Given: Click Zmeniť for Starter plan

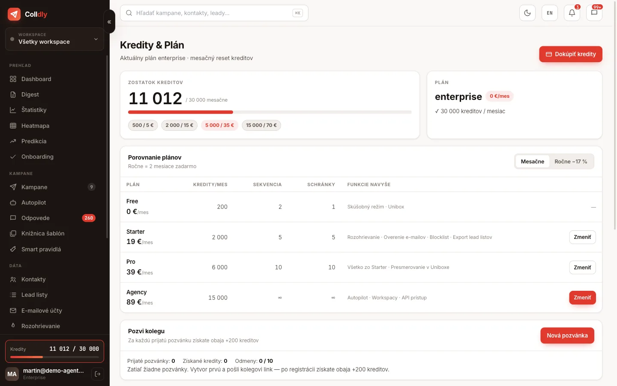Looking at the screenshot, I should (582, 237).
